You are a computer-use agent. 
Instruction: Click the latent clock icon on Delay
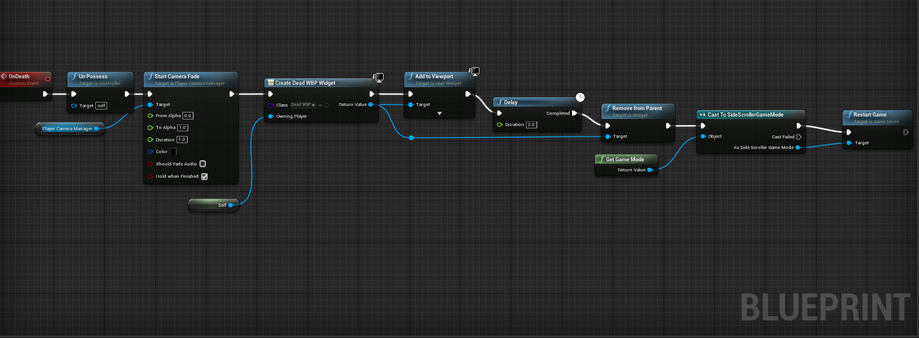pos(580,97)
